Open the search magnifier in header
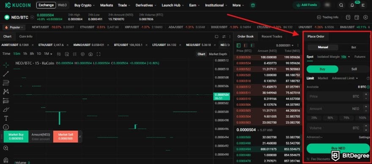Viewport: 372px width, 164px height. pos(341,5)
